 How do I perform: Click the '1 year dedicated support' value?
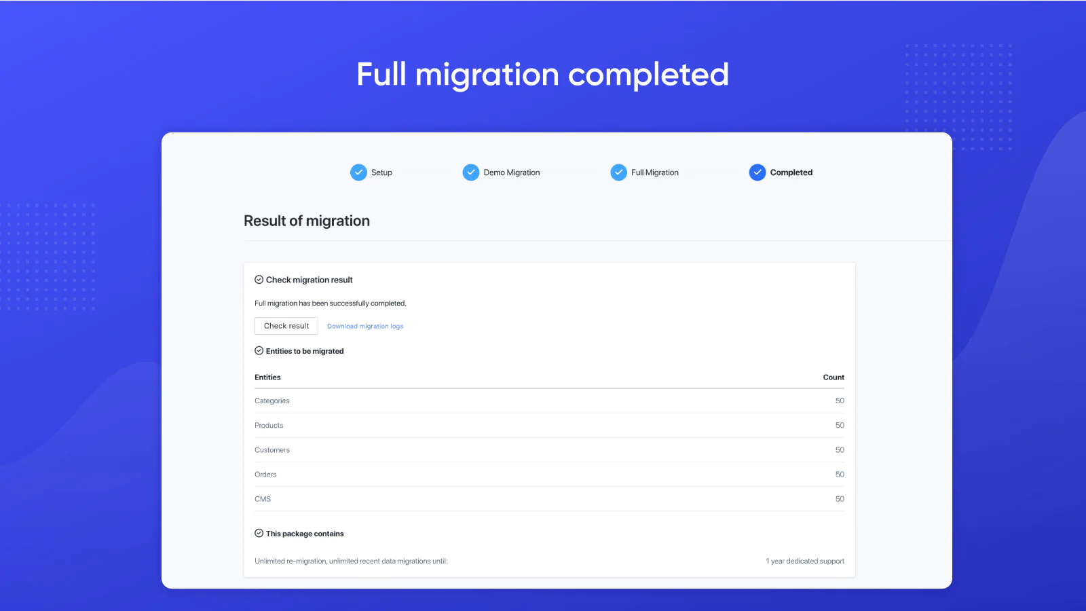805,561
